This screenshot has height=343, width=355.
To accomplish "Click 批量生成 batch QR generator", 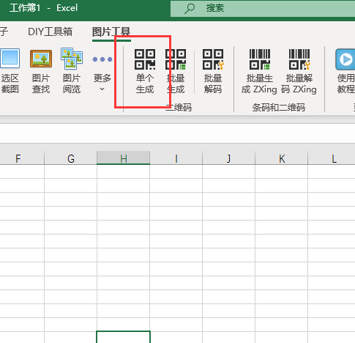I will (176, 71).
